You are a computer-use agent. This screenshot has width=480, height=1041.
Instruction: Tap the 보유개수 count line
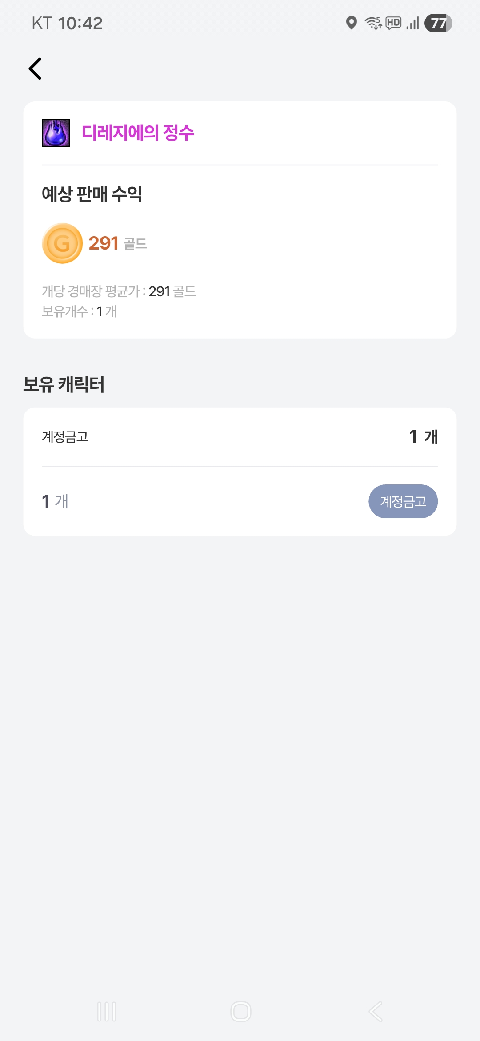click(80, 311)
